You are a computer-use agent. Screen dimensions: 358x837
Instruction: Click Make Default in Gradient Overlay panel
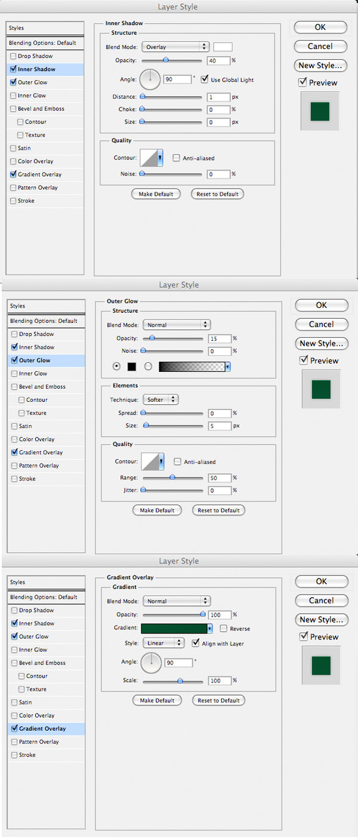[x=157, y=700]
